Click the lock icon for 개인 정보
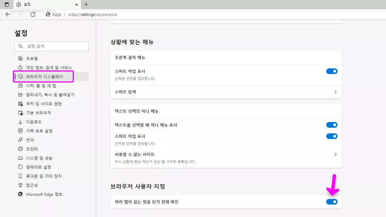The height and width of the screenshot is (217, 386). click(20, 67)
